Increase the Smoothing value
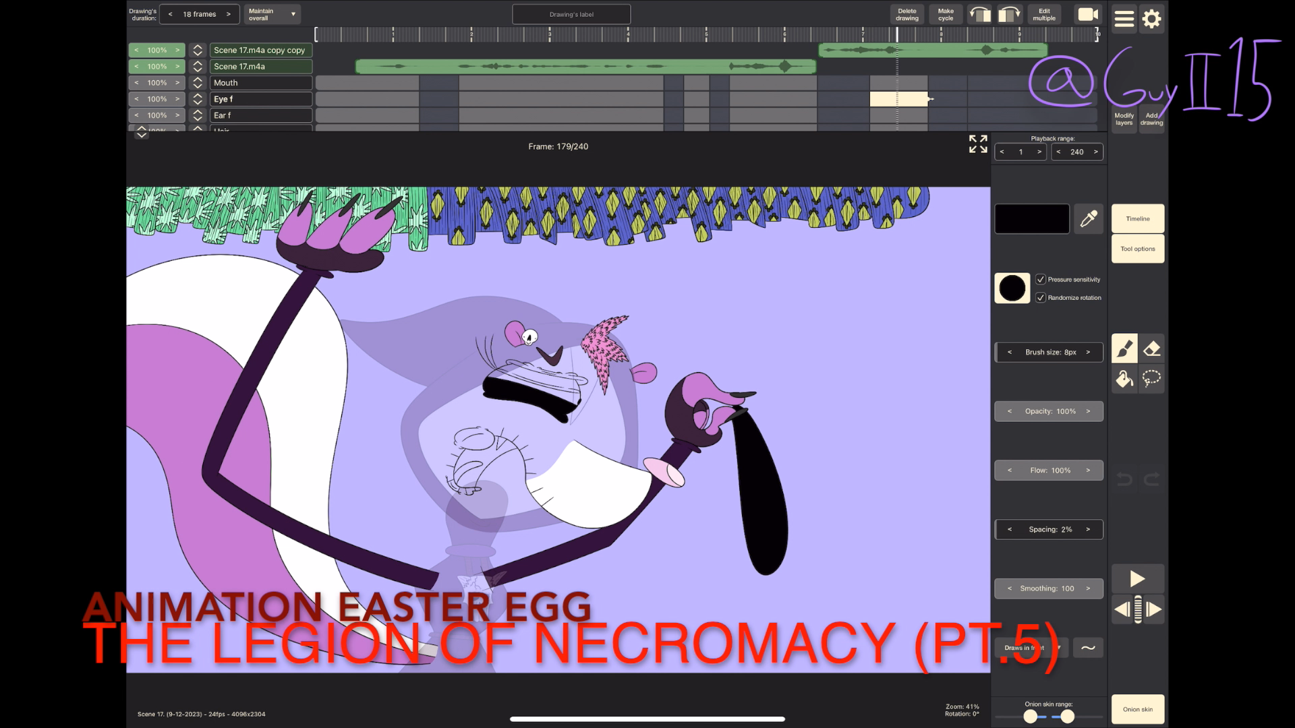Screen dimensions: 1295x728 point(1088,588)
